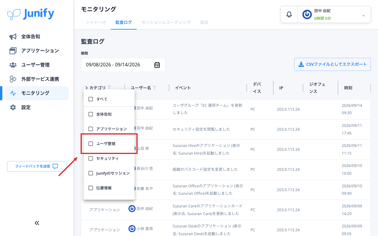Screen dimensions: 378x236
Task: Click the filter icon next to ユーザー名
Action: 154,88
